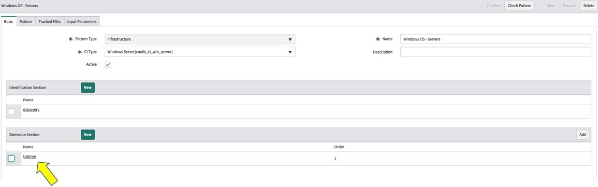Click into the Name input field
The image size is (598, 187).
[496, 39]
